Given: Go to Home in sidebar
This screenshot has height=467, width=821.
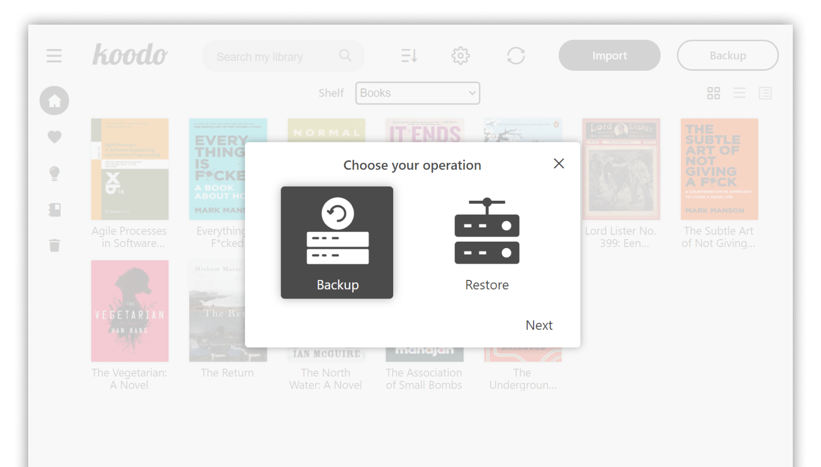Looking at the screenshot, I should click(54, 101).
